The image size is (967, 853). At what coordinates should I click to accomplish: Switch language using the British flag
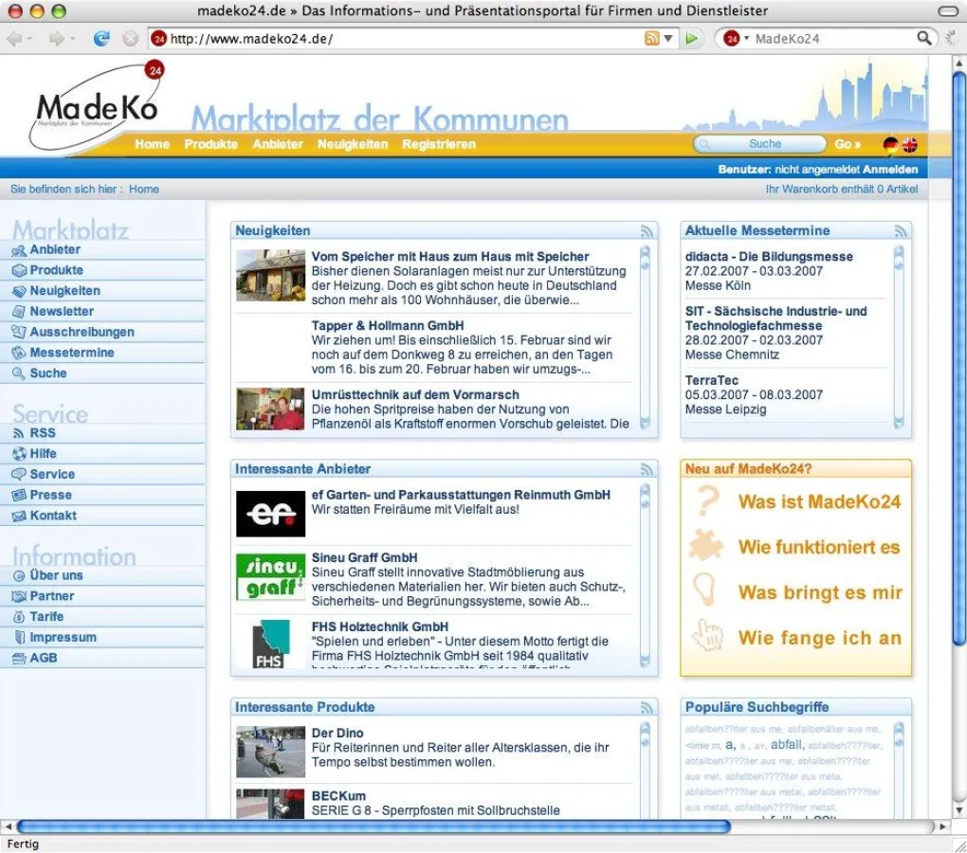click(909, 144)
